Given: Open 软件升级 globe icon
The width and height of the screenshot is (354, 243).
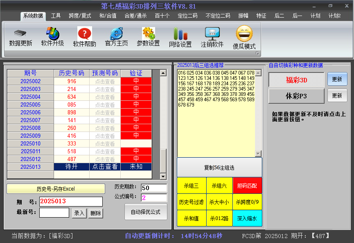Looking at the screenshot, I should point(52,33).
